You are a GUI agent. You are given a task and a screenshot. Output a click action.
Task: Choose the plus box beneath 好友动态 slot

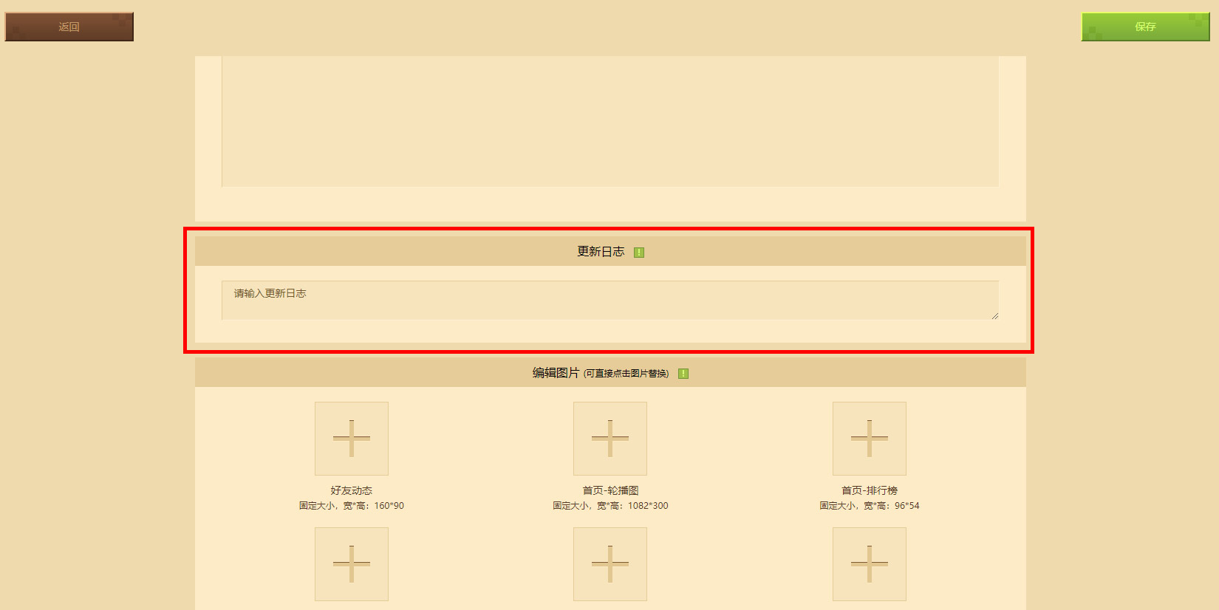click(352, 564)
